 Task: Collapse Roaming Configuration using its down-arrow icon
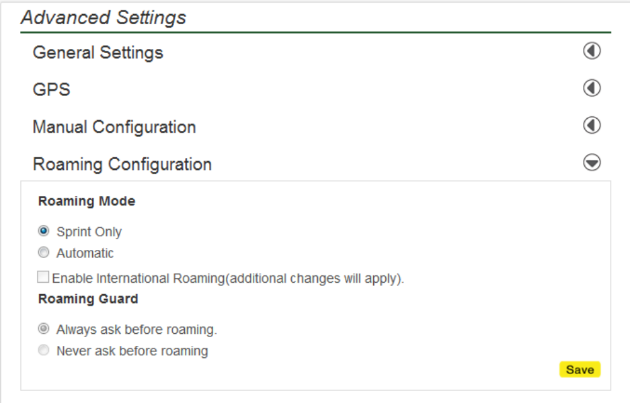point(592,163)
